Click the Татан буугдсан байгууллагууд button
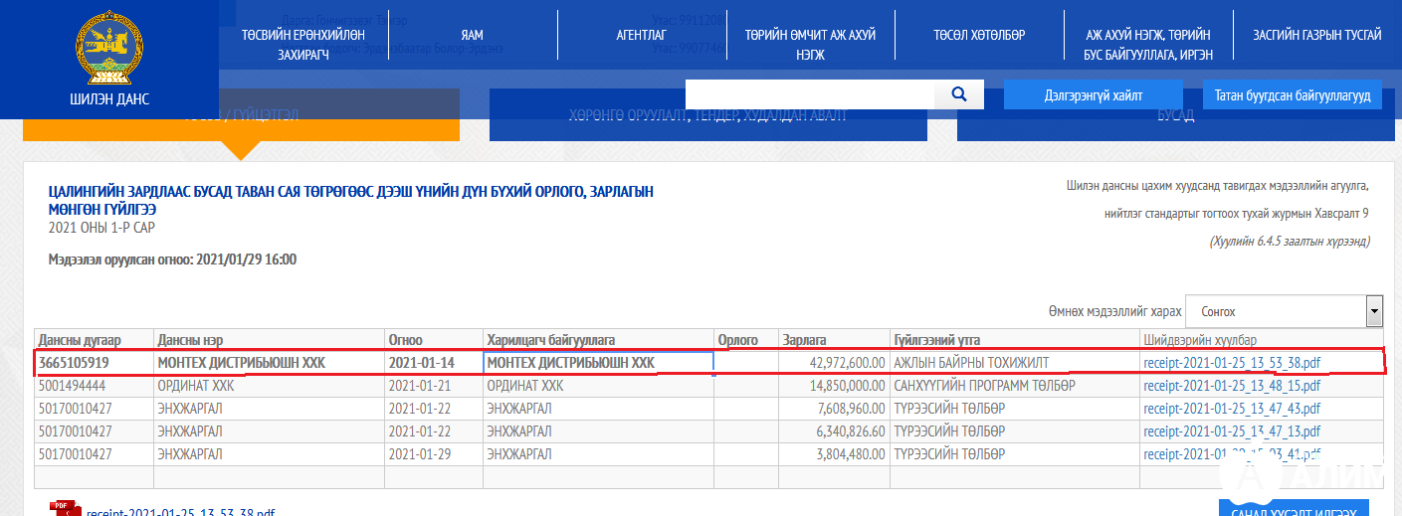This screenshot has width=1402, height=516. [1293, 95]
